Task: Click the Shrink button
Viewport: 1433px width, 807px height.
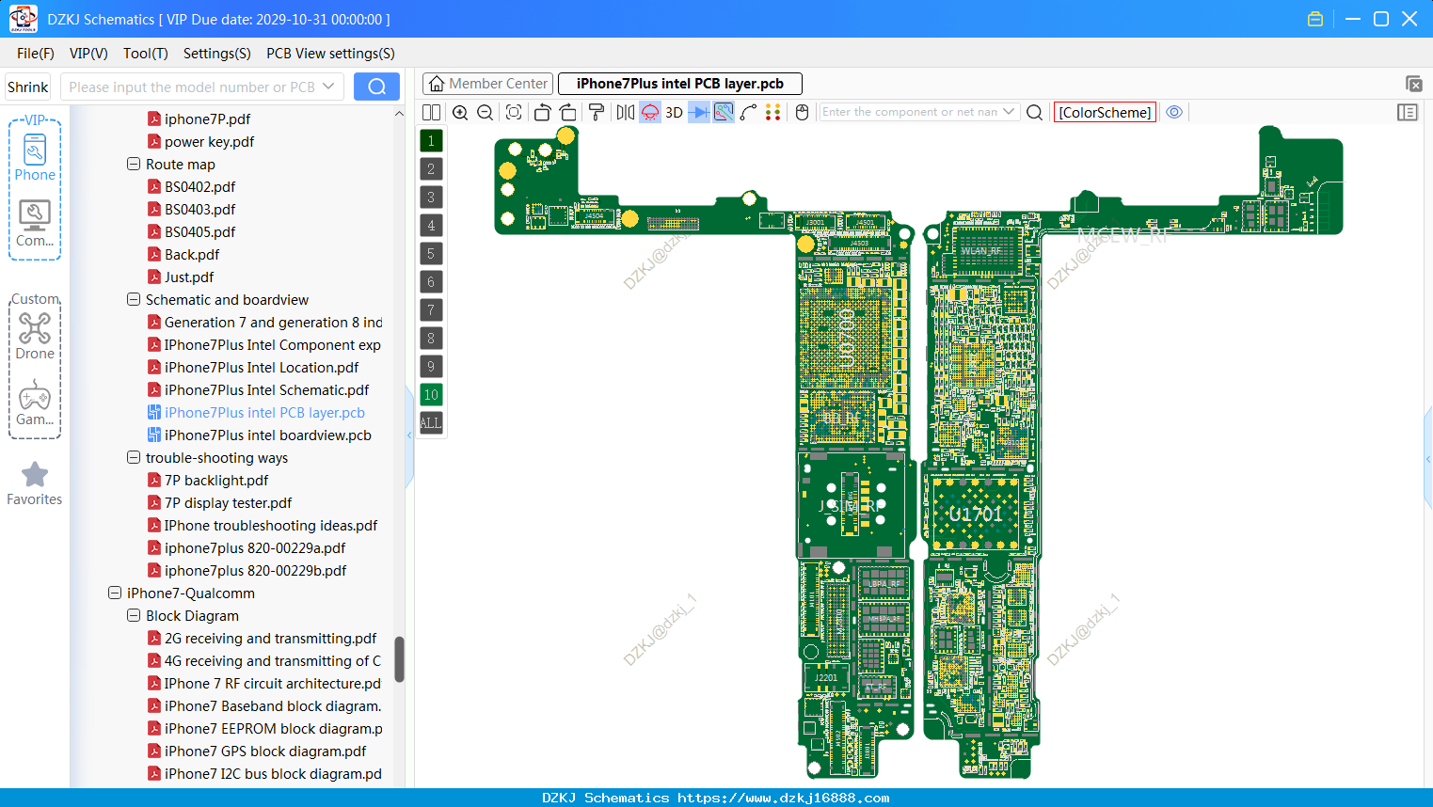Action: (x=27, y=87)
